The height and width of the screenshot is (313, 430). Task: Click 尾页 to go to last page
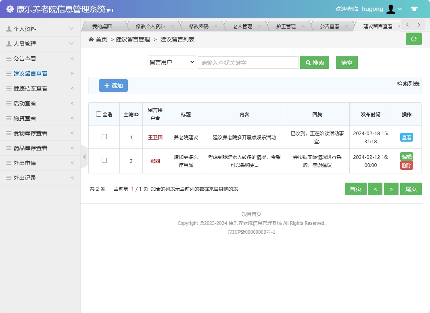coord(411,189)
